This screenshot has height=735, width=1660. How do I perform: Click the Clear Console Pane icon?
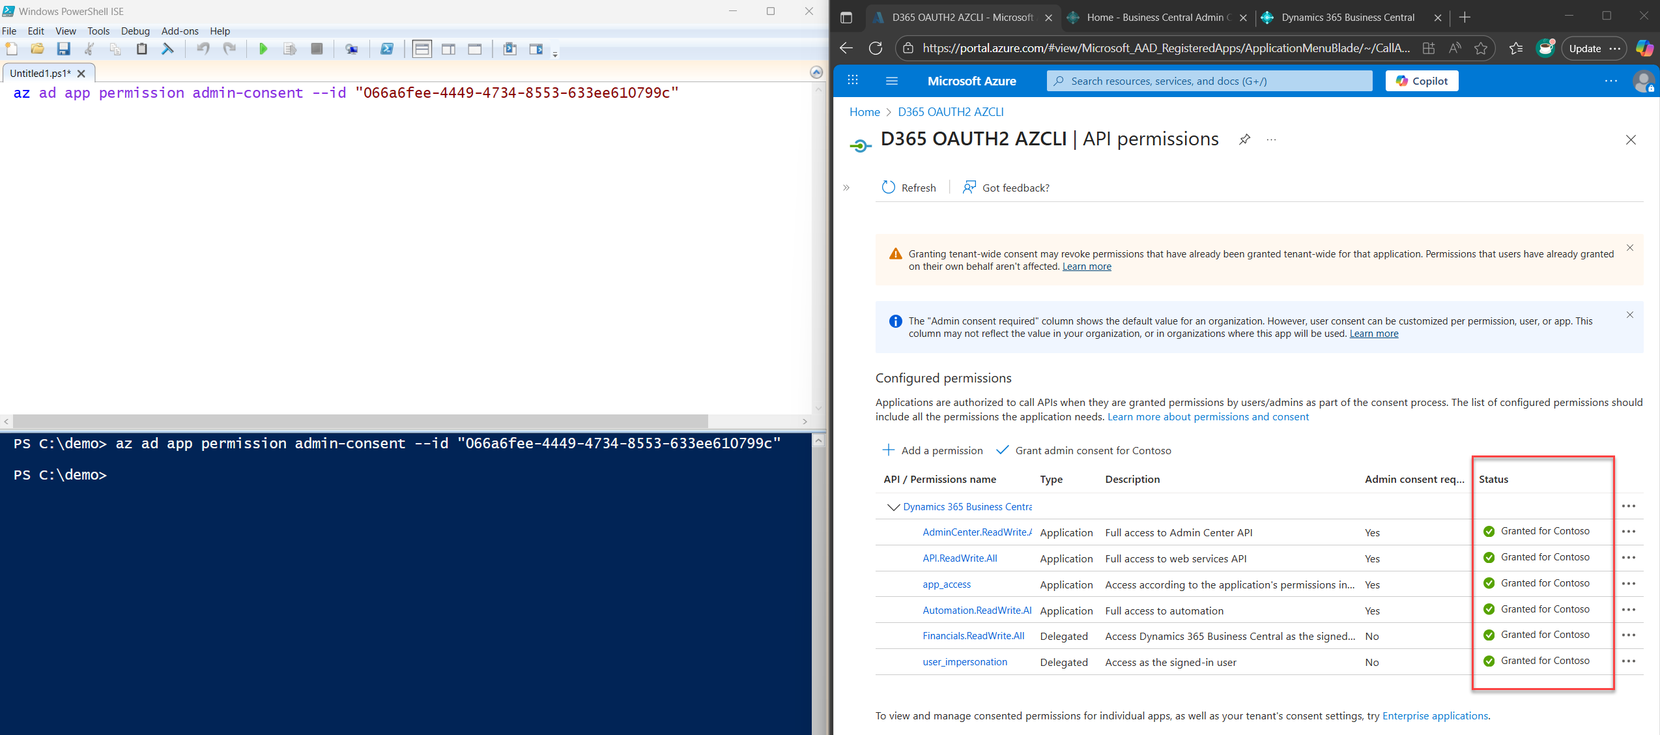tap(167, 49)
